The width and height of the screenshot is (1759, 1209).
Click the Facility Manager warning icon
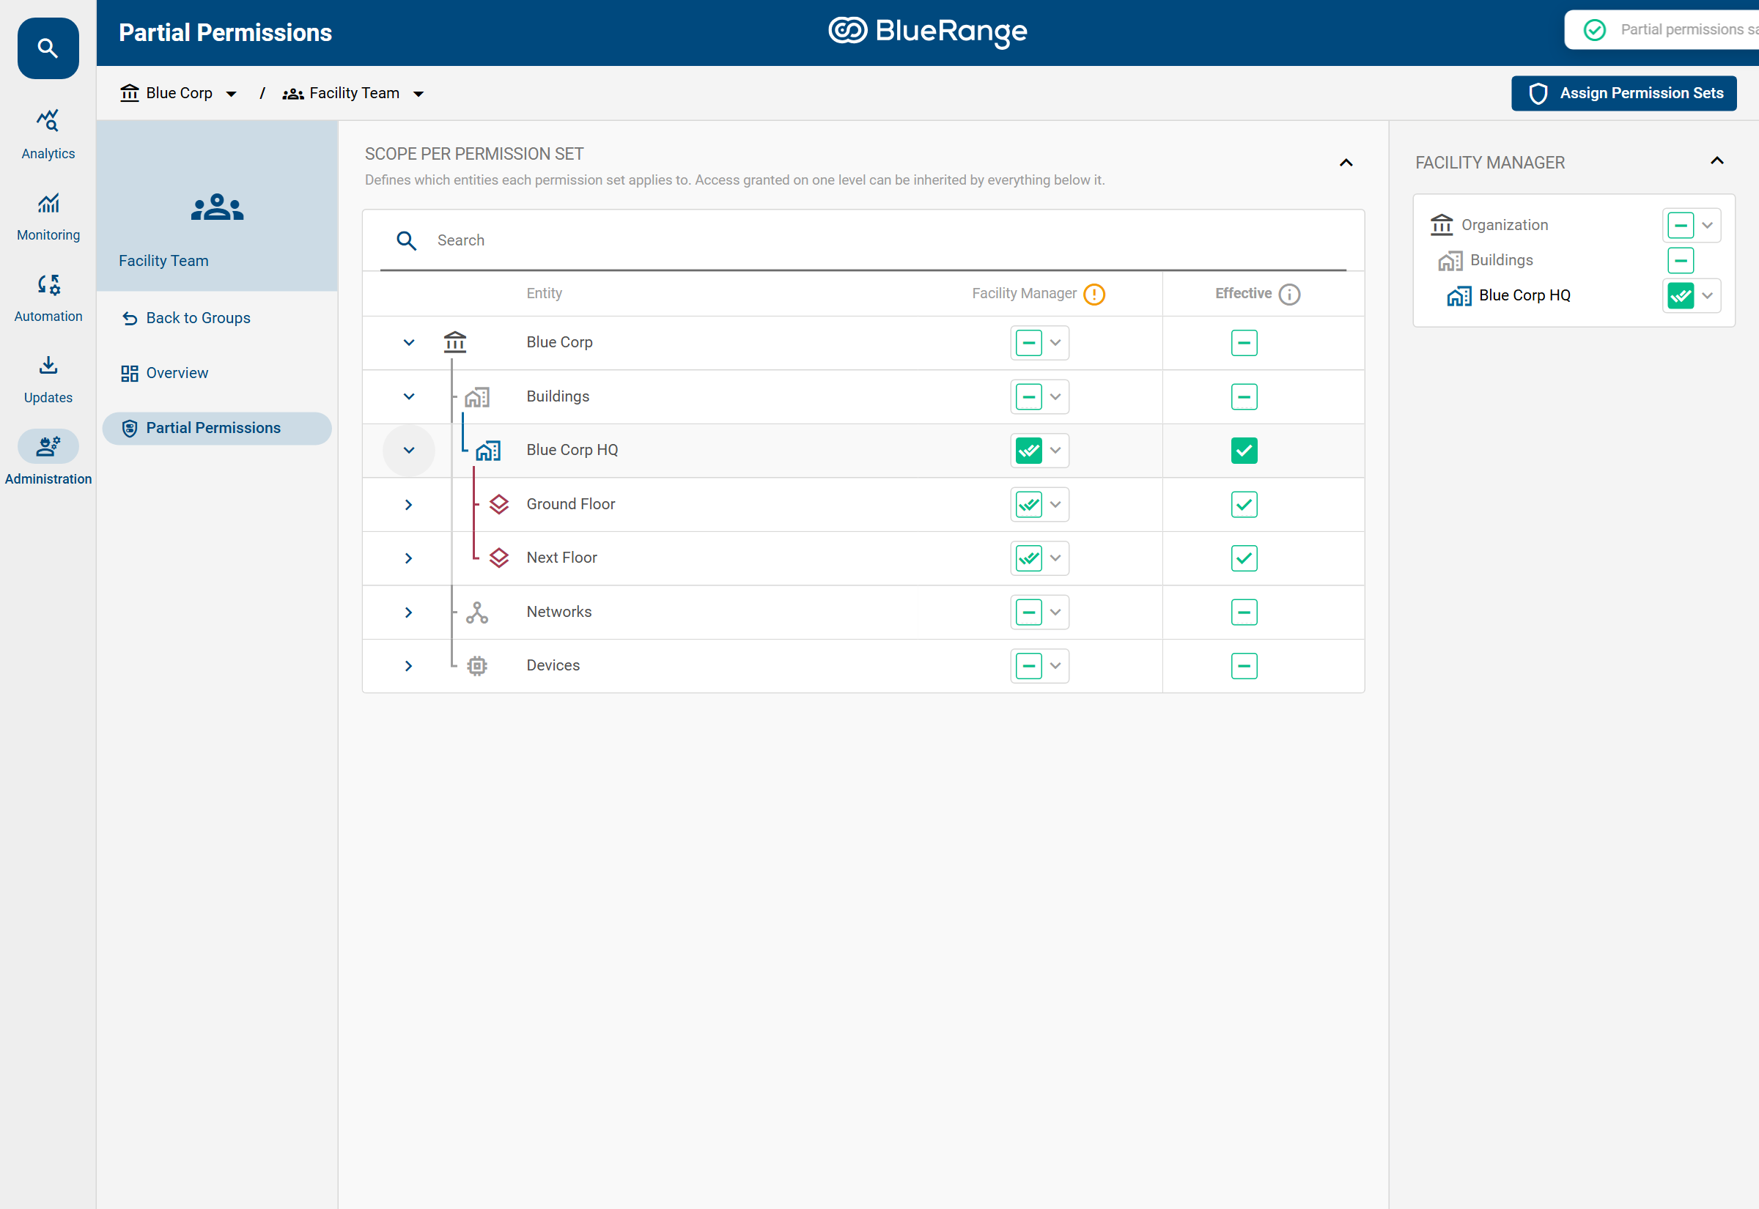click(x=1094, y=294)
